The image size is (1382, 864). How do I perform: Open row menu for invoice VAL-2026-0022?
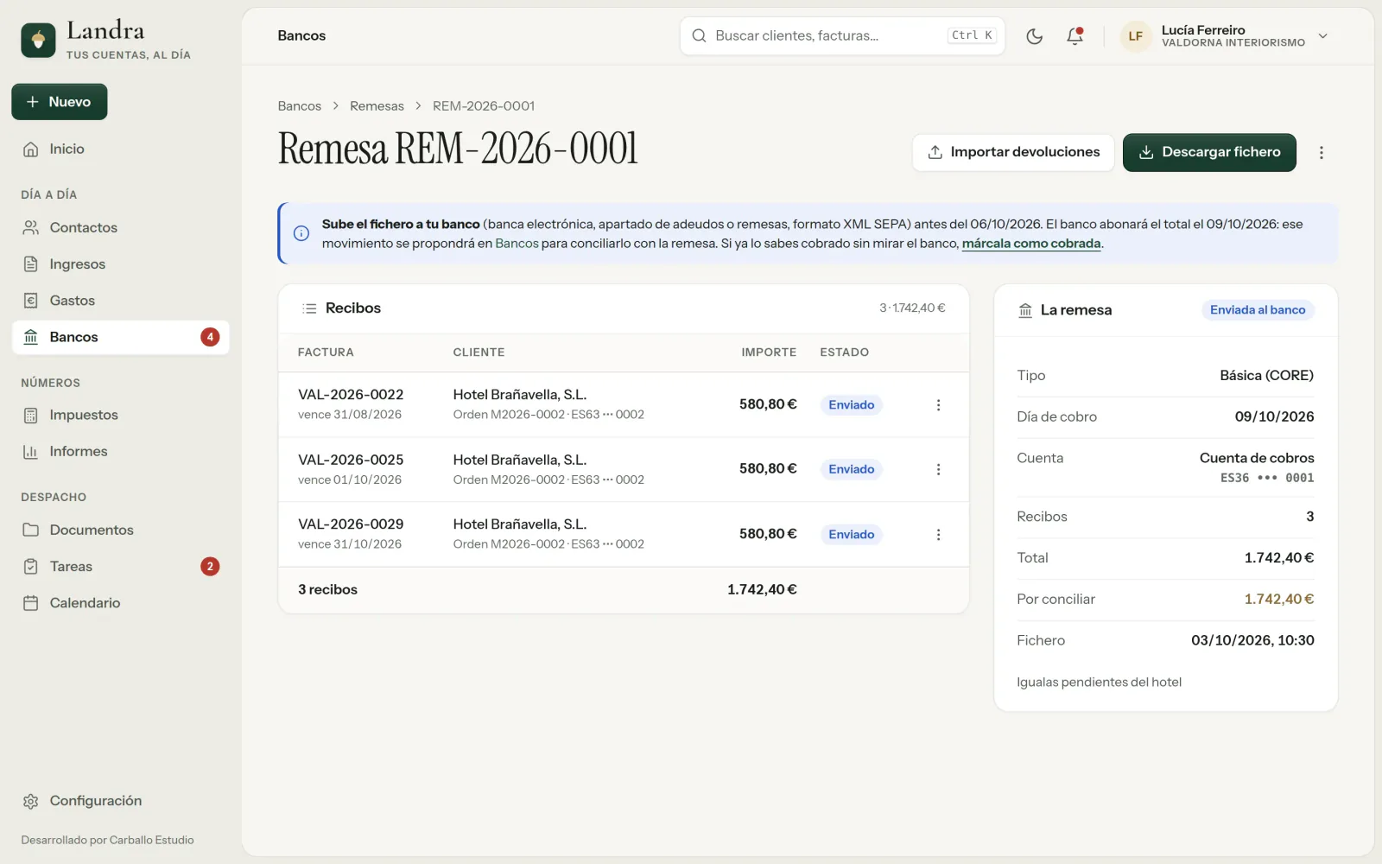[938, 405]
